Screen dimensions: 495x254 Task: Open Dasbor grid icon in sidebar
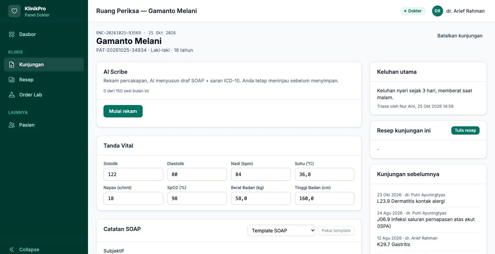(x=12, y=34)
